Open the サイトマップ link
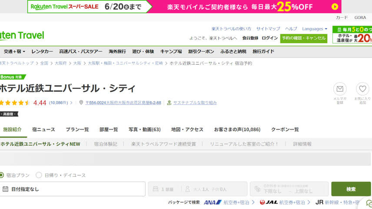This screenshot has width=372, height=209. click(268, 29)
